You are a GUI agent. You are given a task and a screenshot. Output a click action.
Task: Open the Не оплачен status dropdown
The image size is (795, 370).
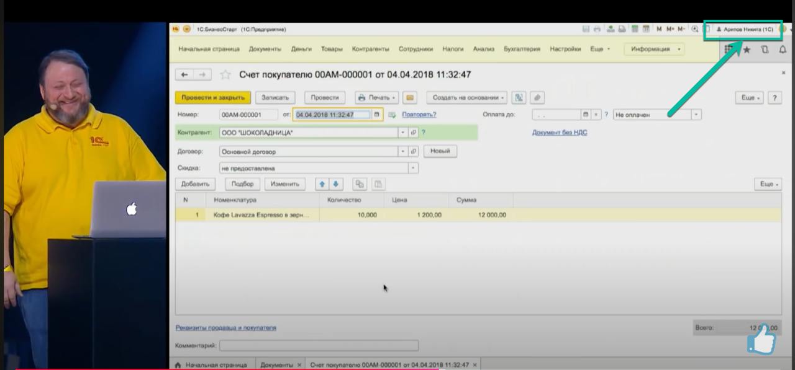pos(696,115)
